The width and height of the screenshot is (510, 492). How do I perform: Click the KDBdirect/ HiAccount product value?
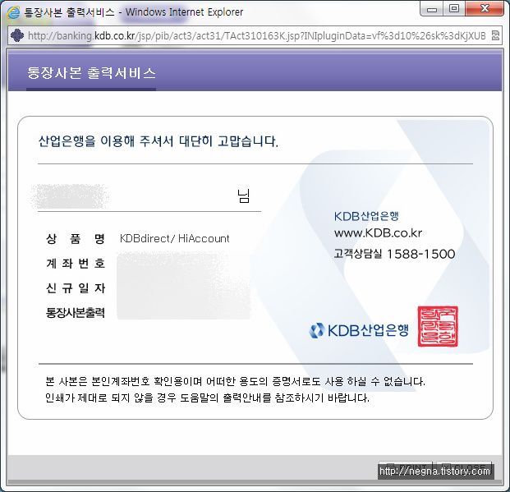tap(175, 238)
